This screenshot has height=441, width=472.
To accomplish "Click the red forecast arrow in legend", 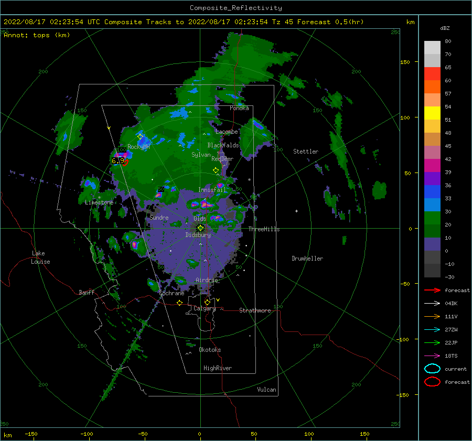I will [x=432, y=290].
